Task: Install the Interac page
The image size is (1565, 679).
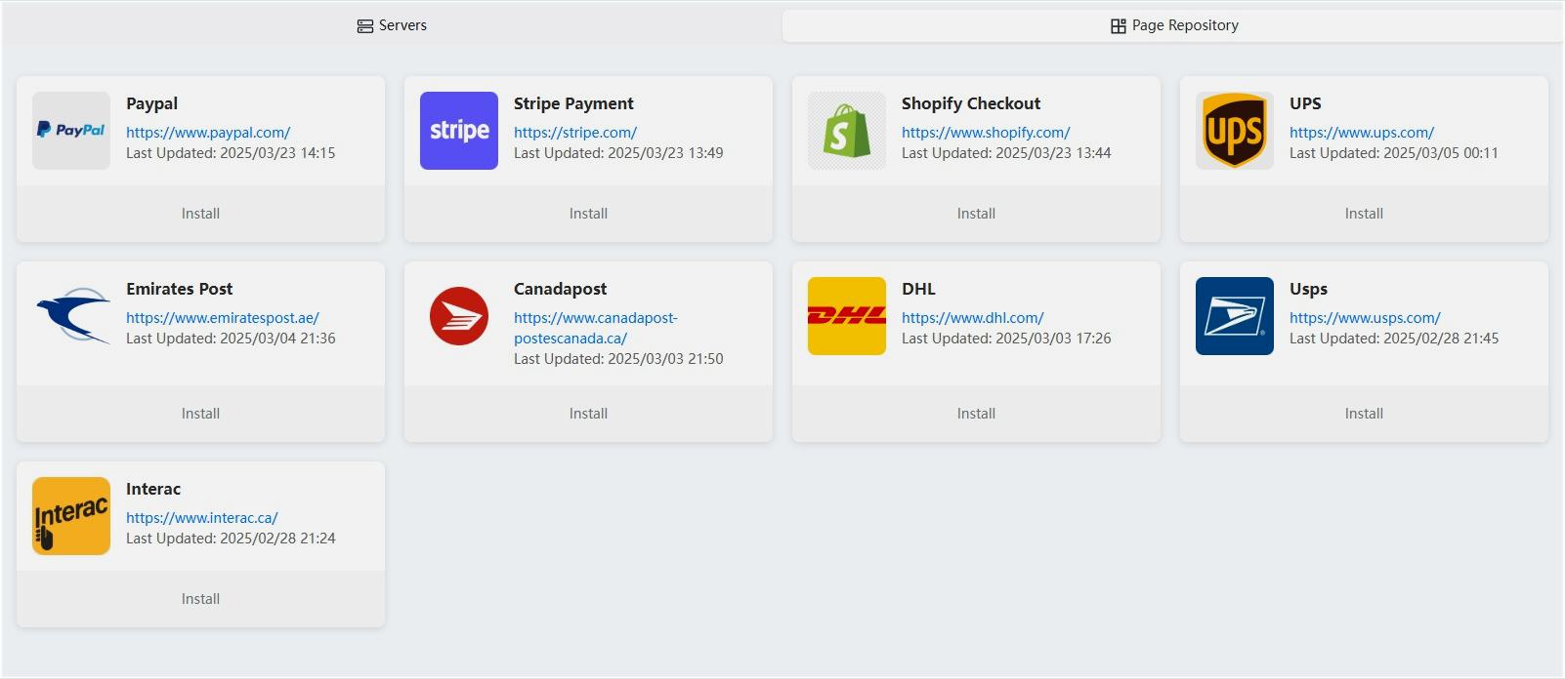Action: click(200, 599)
